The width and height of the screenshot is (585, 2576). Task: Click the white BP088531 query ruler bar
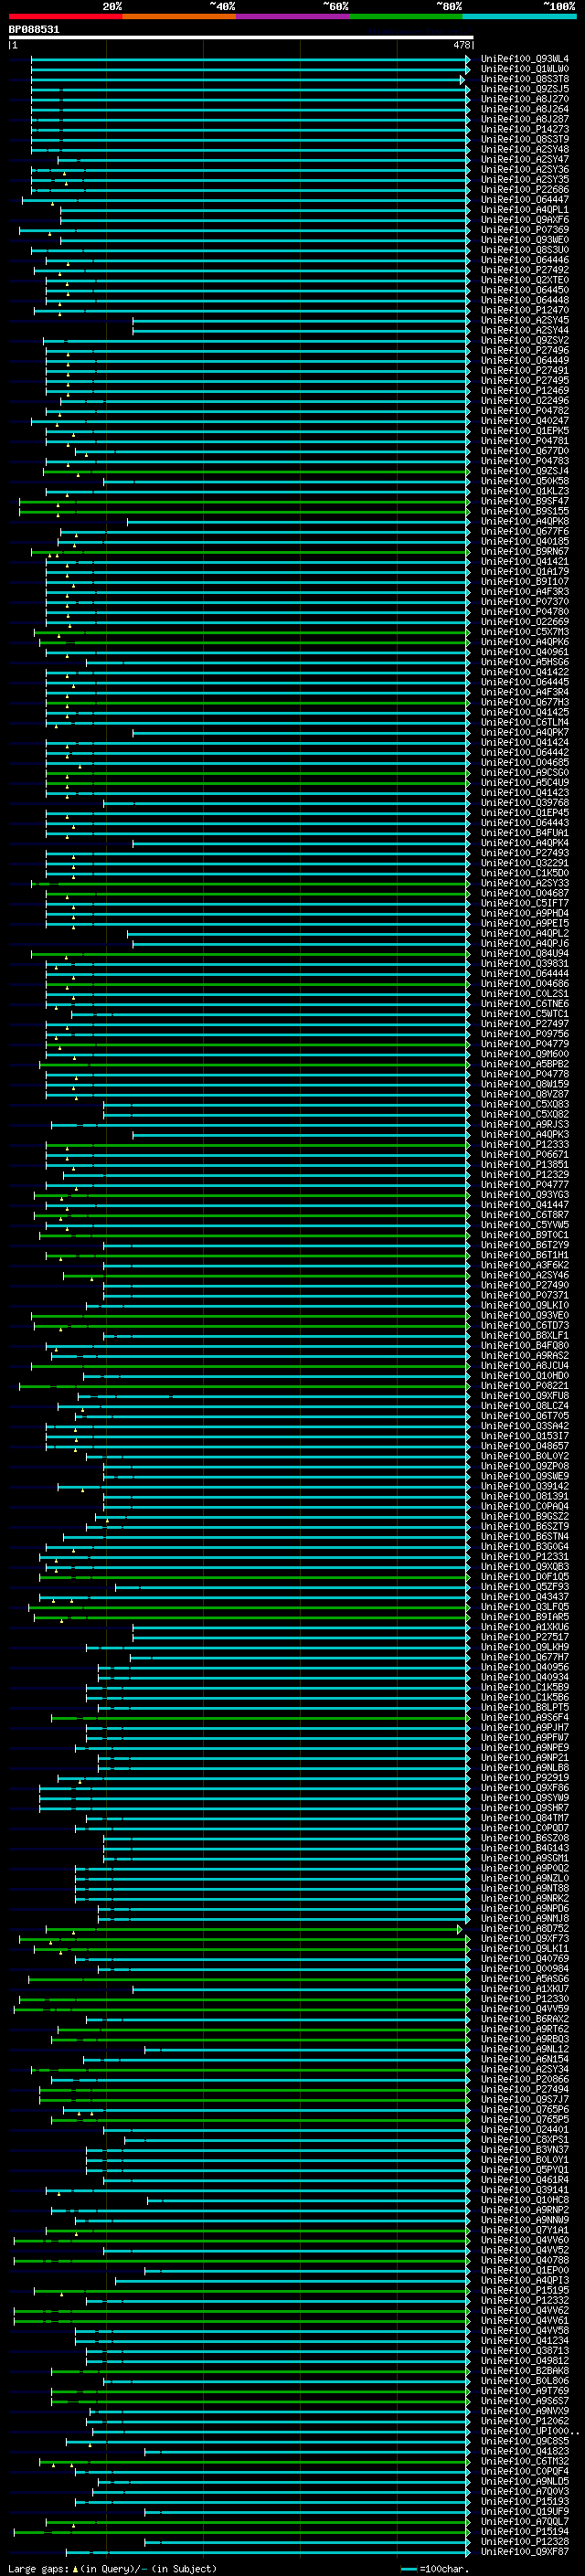(x=241, y=37)
